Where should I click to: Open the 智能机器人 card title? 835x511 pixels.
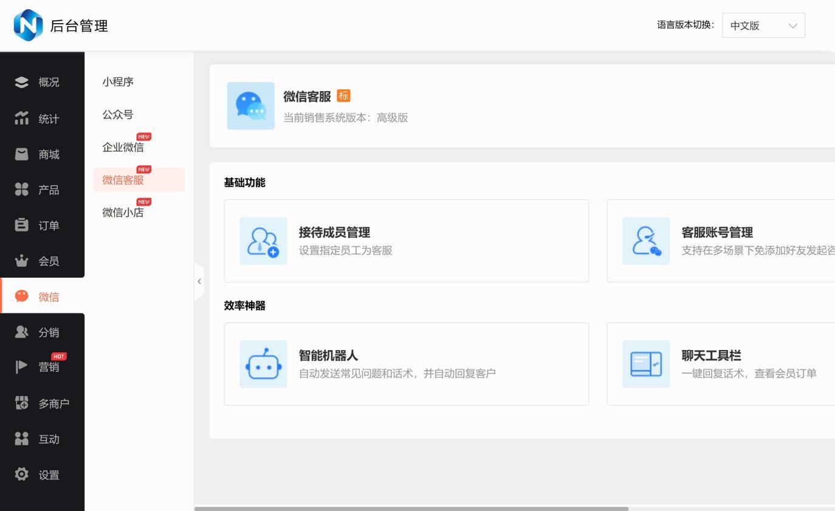coord(328,356)
